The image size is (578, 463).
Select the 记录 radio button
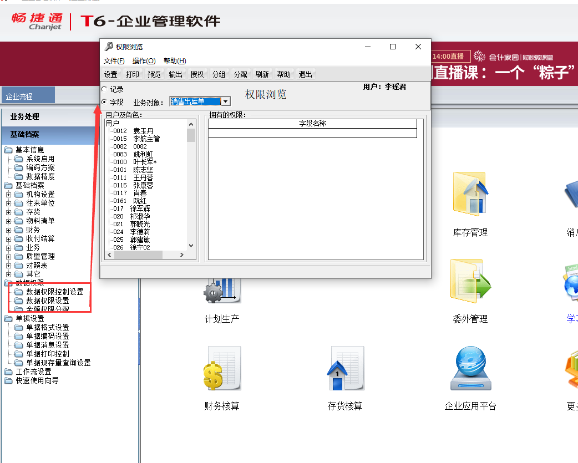[x=104, y=89]
